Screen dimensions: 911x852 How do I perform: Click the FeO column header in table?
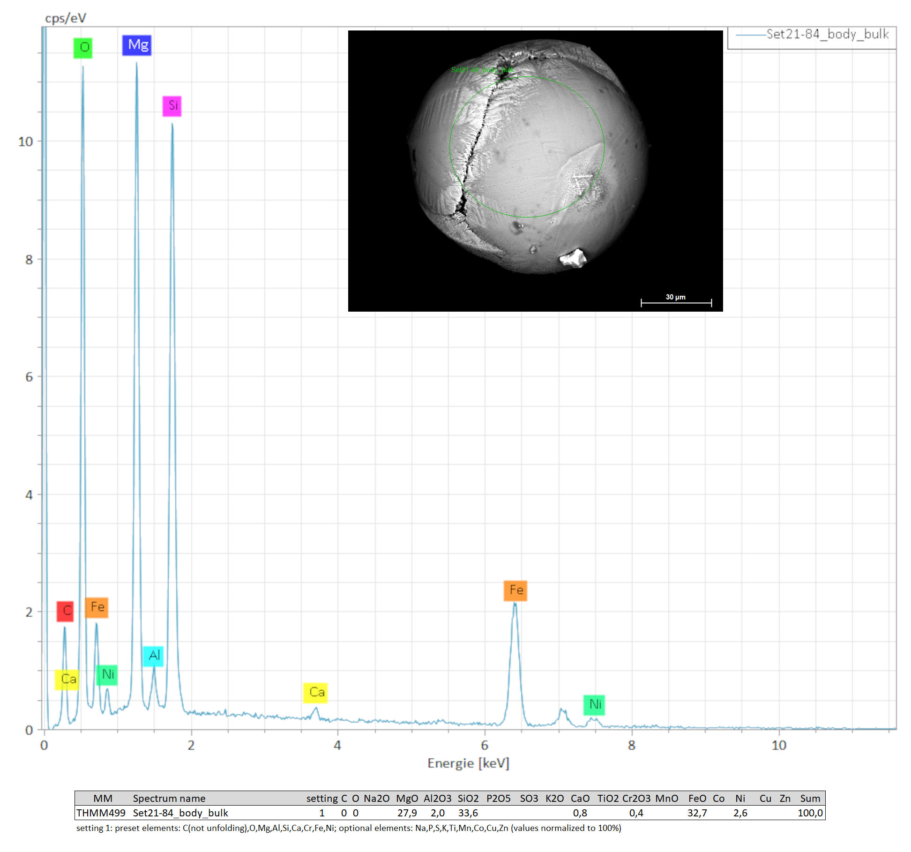point(697,799)
